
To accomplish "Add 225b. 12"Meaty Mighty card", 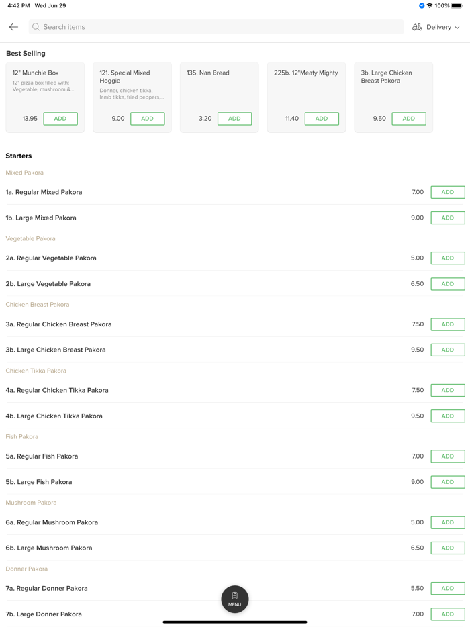I will [x=322, y=119].
